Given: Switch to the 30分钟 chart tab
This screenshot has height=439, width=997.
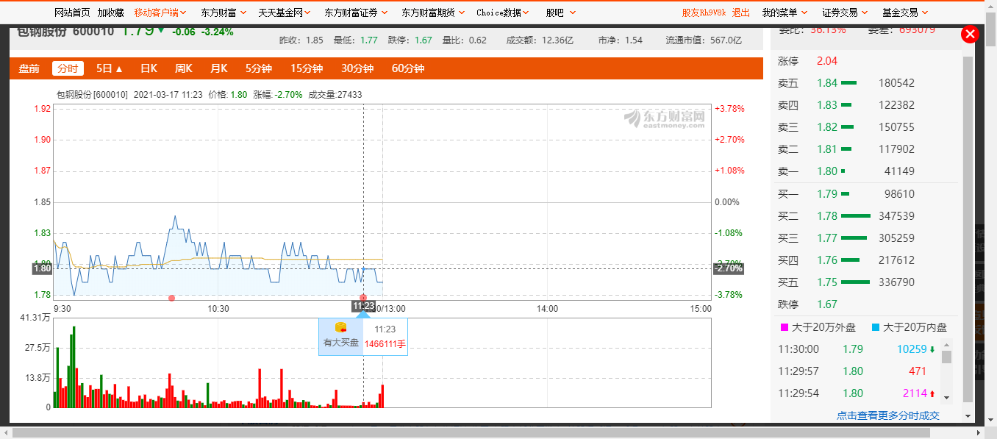Looking at the screenshot, I should point(357,68).
